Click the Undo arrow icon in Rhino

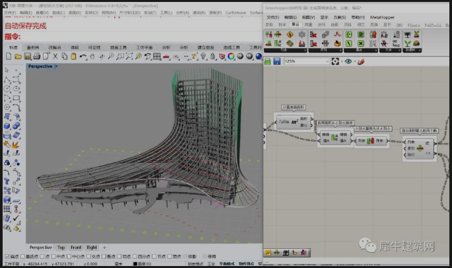point(83,57)
